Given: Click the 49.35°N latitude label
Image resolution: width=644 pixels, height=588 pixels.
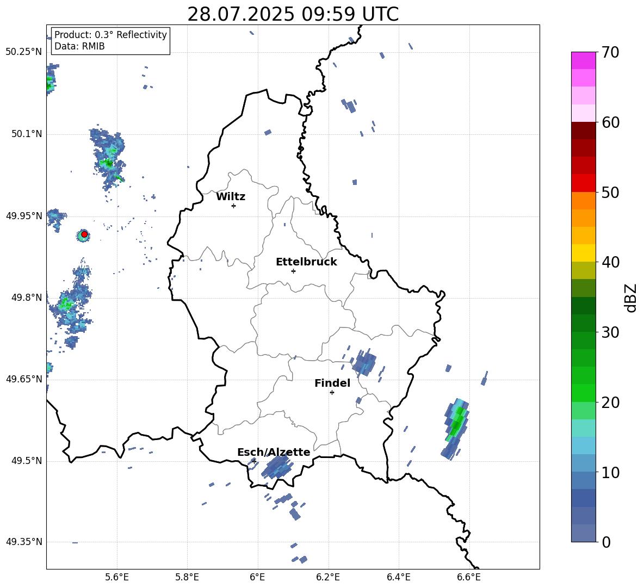Looking at the screenshot, I should click(x=24, y=542).
